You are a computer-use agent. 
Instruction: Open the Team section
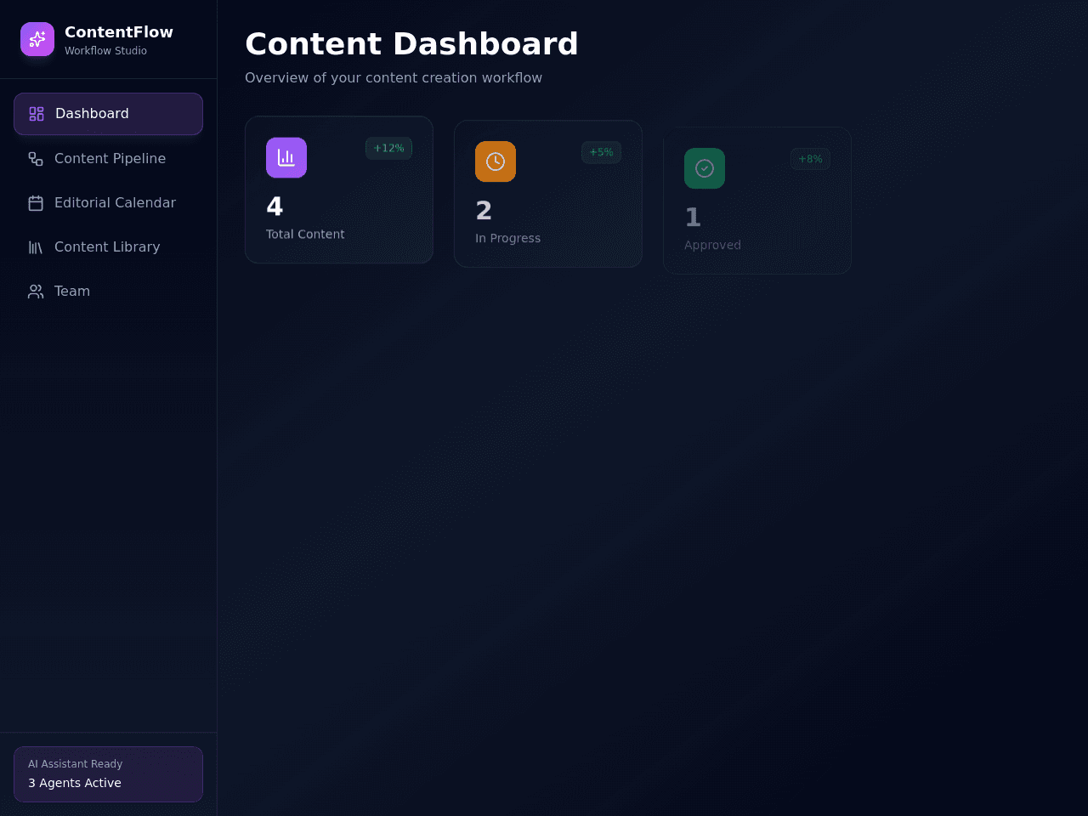(108, 292)
